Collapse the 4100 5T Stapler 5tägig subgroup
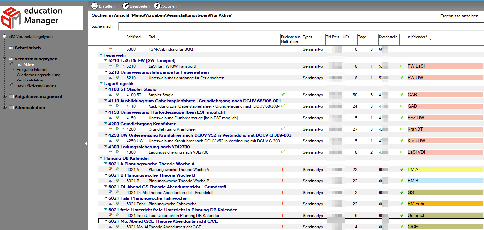484x230 pixels. (x=106, y=89)
